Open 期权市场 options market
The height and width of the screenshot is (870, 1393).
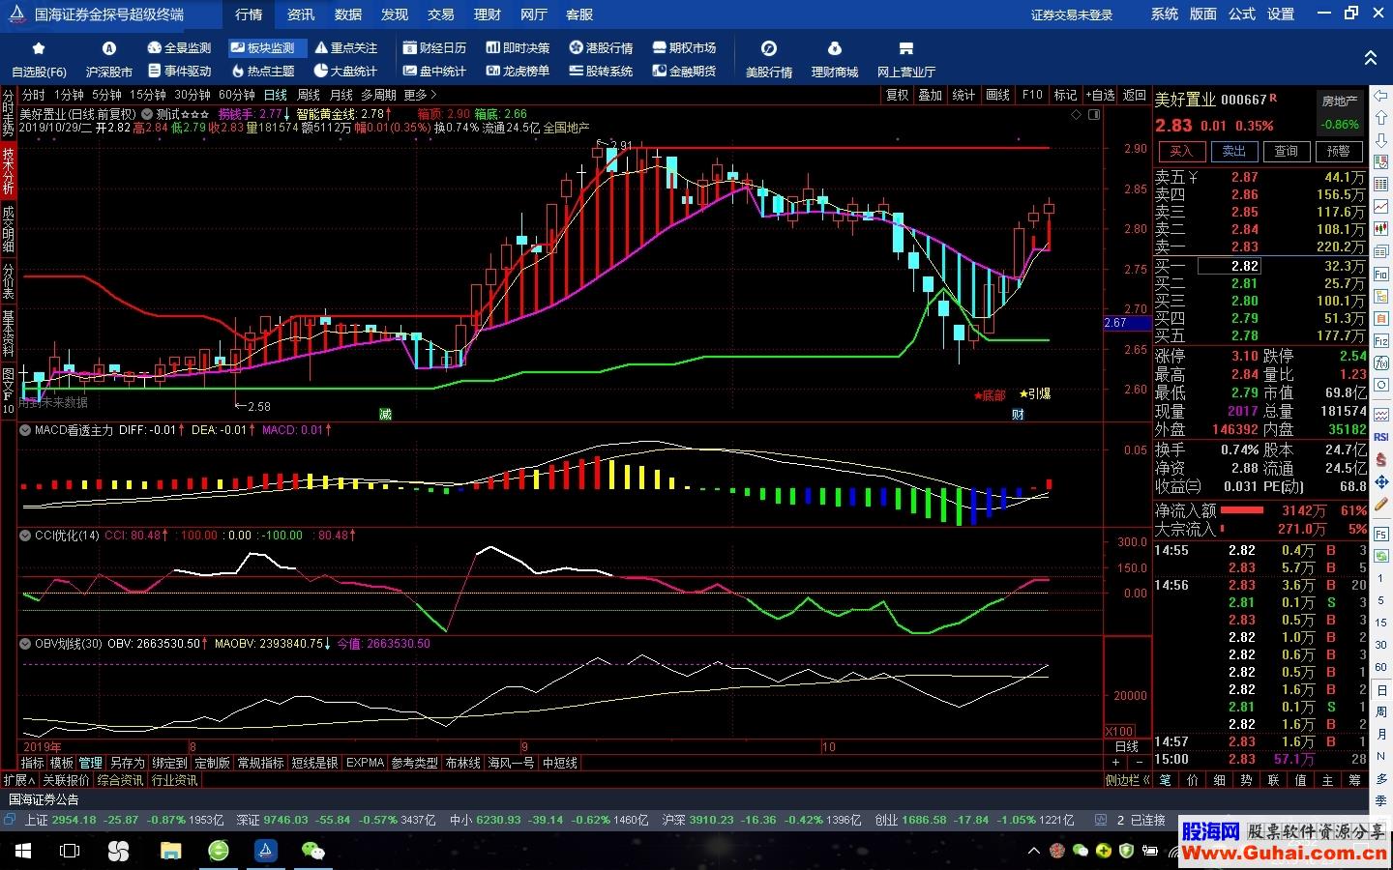(685, 47)
